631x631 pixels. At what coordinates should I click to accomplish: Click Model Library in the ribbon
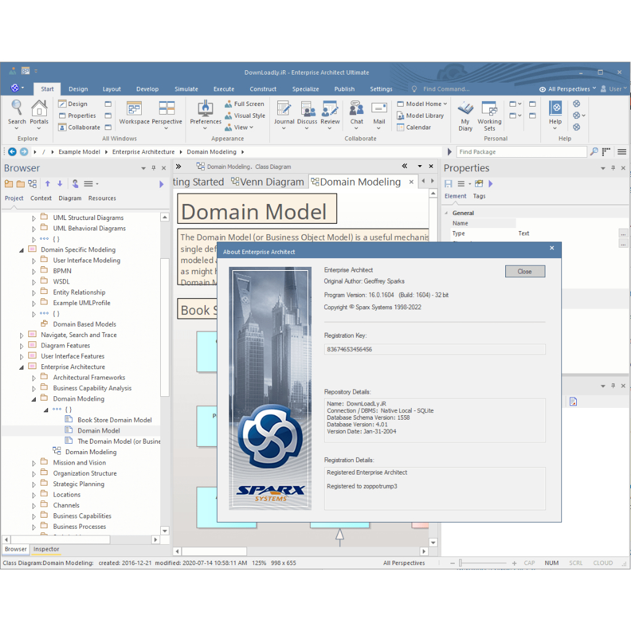420,115
